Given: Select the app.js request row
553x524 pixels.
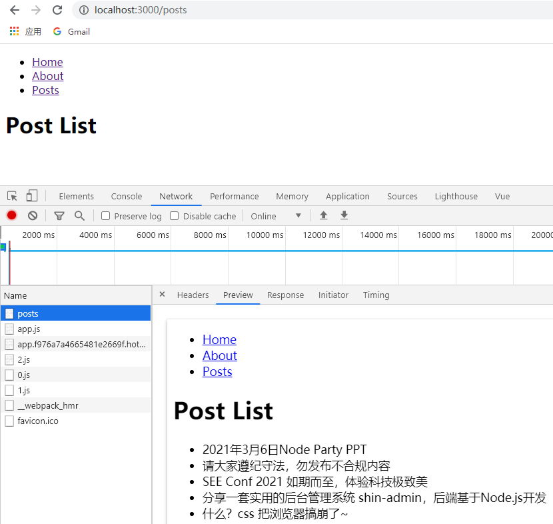Looking at the screenshot, I should pyautogui.click(x=76, y=329).
